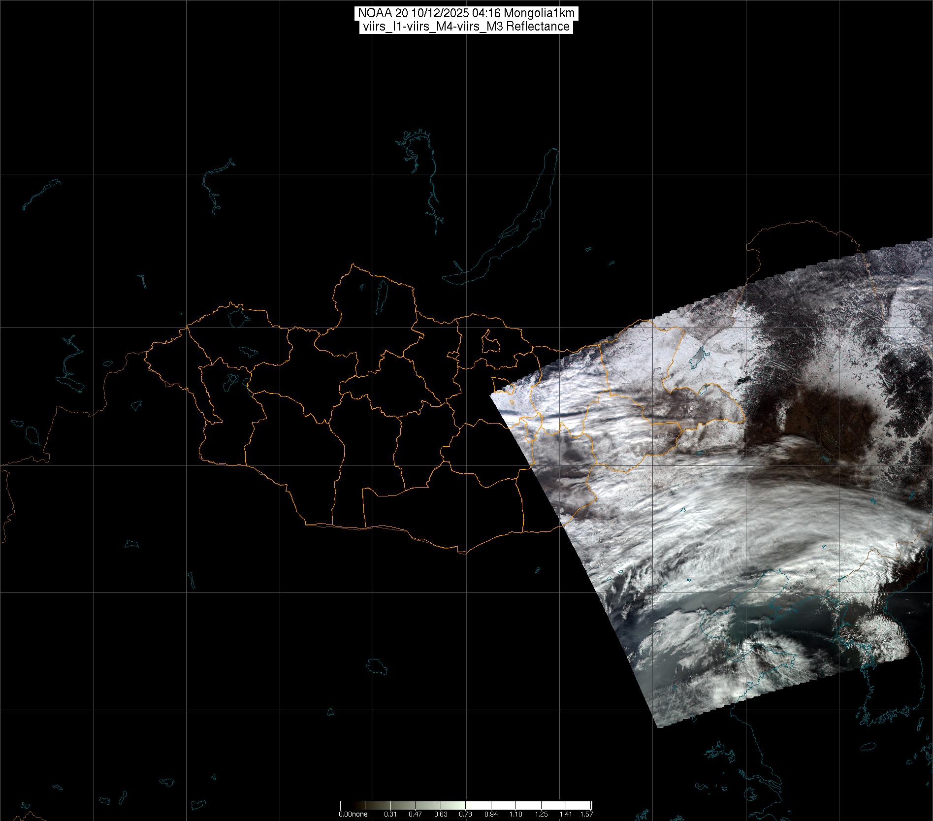Click the NOAA 20 title line
Image resolution: width=933 pixels, height=821 pixels.
[x=466, y=13]
